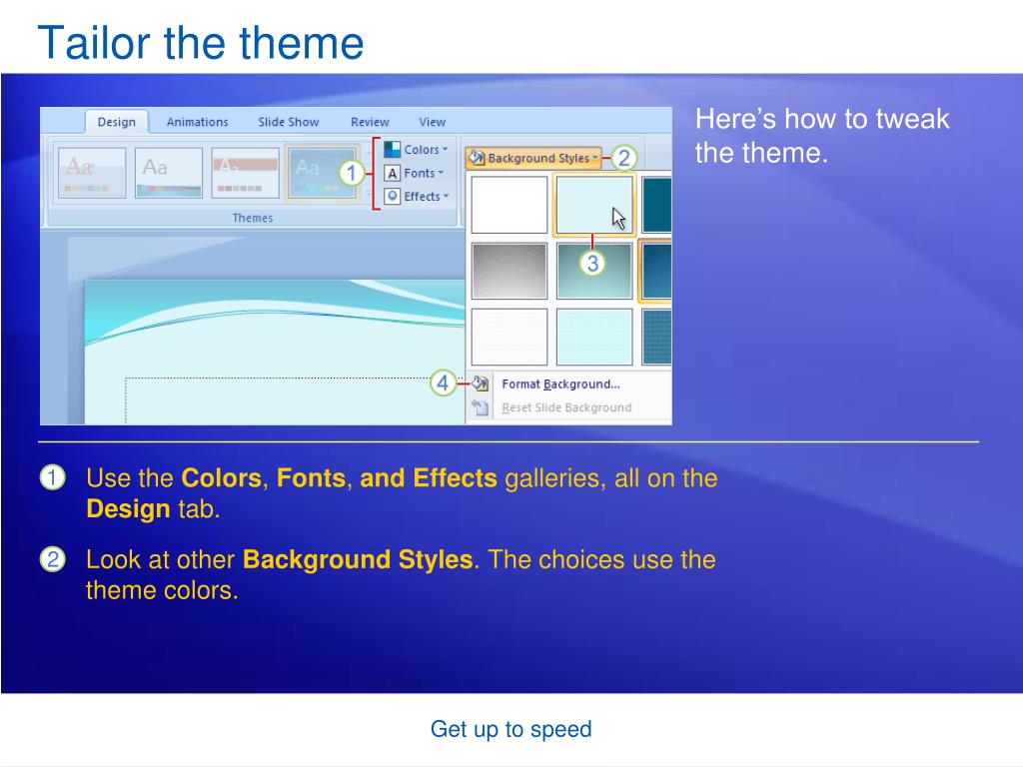Click the Background Styles paint bucket icon
Viewport: 1023px width, 767px height.
click(x=477, y=157)
